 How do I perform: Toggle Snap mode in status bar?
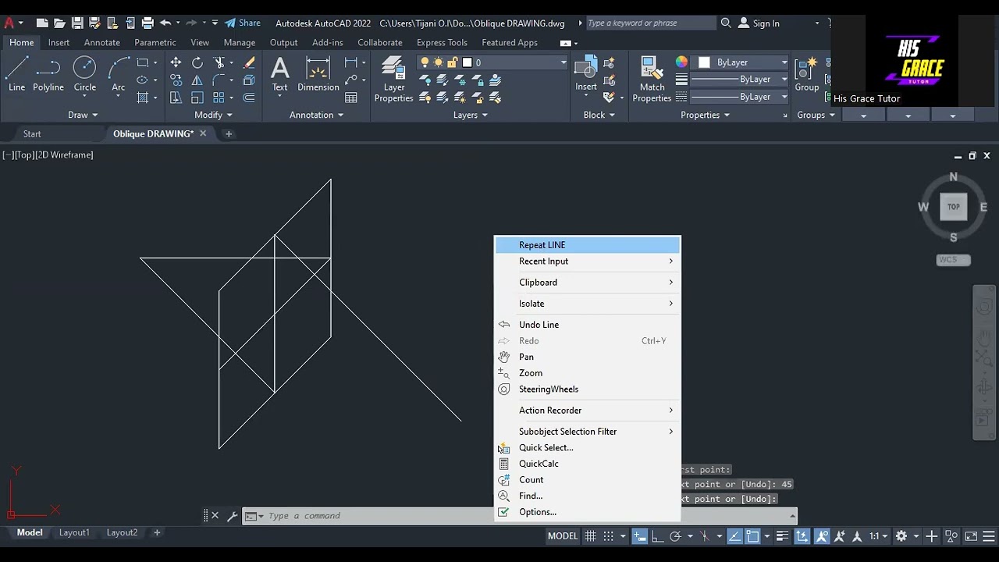(609, 536)
